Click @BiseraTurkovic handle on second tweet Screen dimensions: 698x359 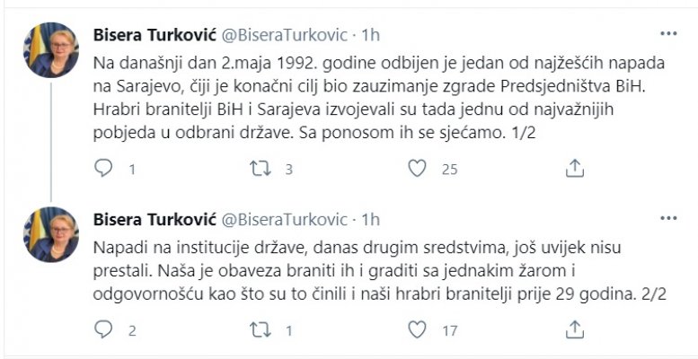(x=282, y=219)
